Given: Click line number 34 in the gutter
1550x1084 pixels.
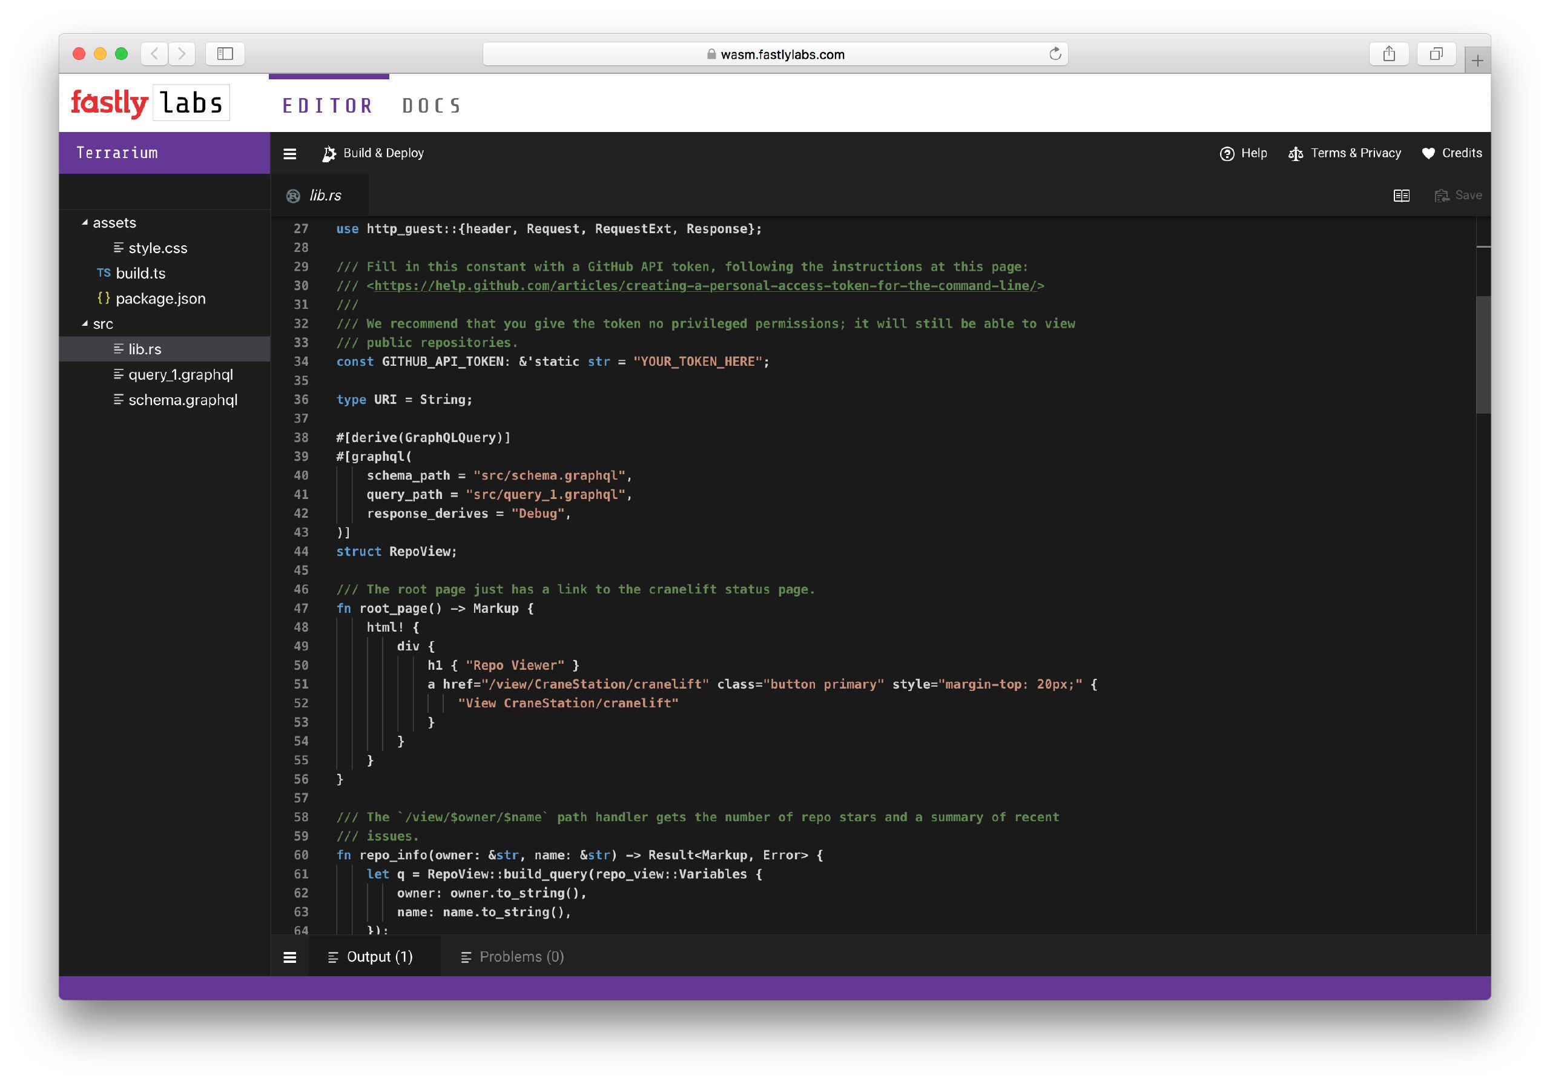Looking at the screenshot, I should tap(301, 362).
